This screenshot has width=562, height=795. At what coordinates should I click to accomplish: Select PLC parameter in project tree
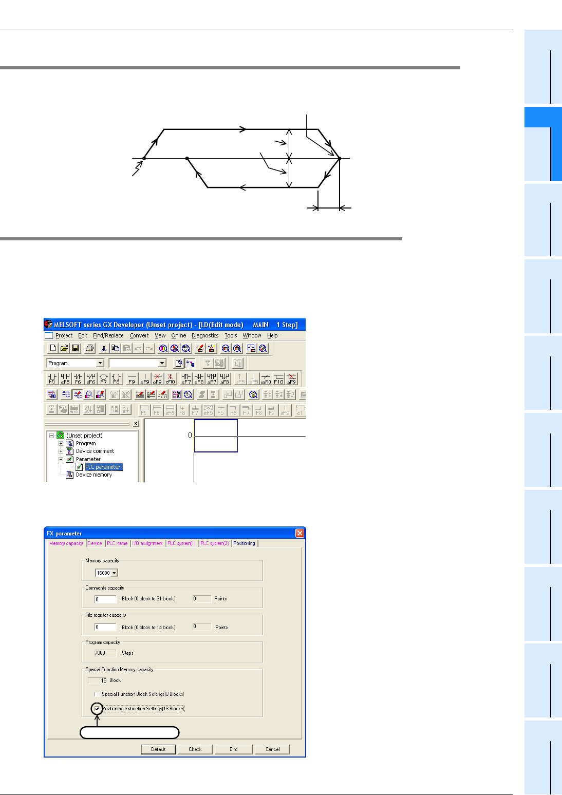click(103, 467)
